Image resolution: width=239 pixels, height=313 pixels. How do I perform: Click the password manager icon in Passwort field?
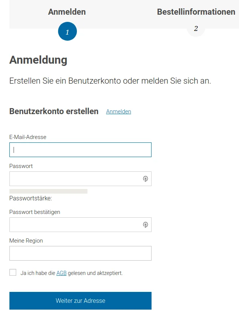coord(146,179)
